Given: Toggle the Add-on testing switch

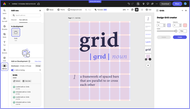Looking at the screenshot, I should pyautogui.click(x=13, y=70).
